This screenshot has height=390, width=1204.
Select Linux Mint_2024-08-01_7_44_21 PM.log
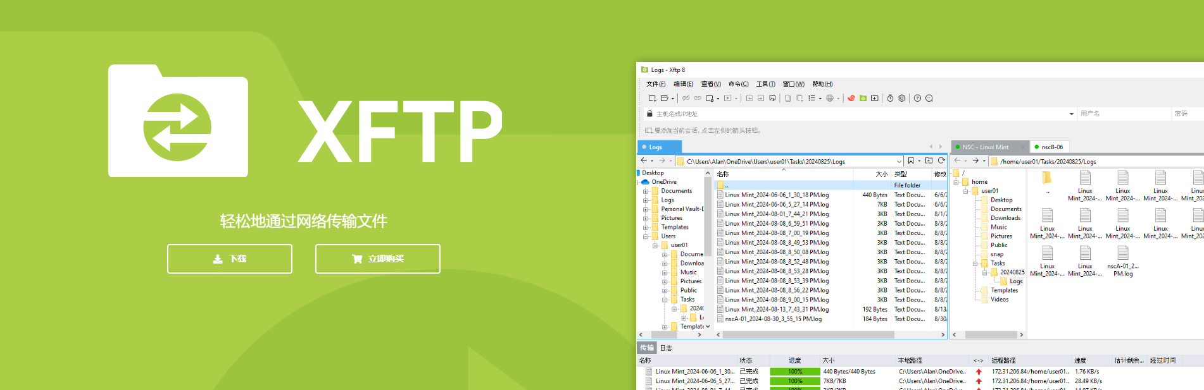pos(777,214)
